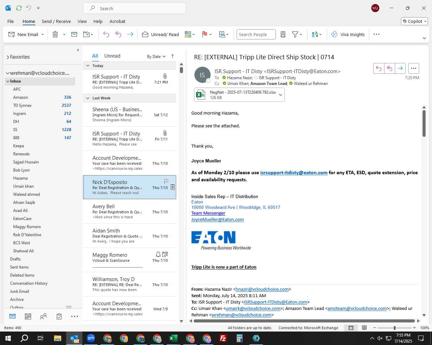The height and width of the screenshot is (345, 432).
Task: Click the Archive icon in ribbon
Action: click(x=74, y=34)
